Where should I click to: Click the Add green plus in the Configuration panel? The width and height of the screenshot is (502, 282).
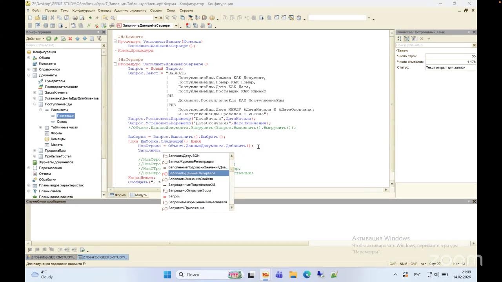tap(49, 38)
